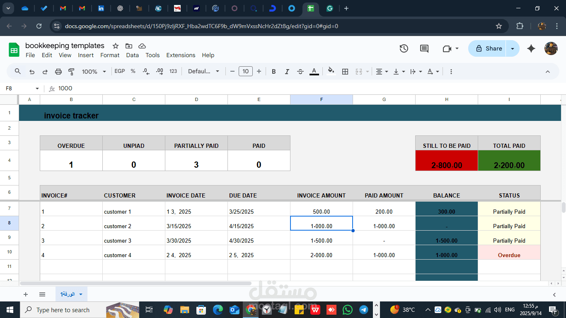
Task: Open more toolbar options three-dot menu
Action: 451,72
